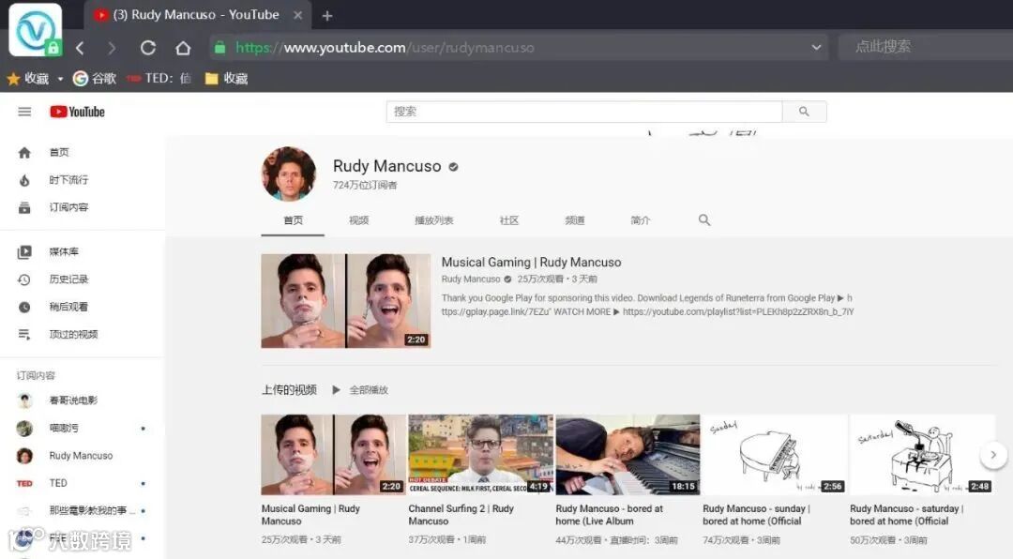Click the 点此搜索 browser search box
Screen dimensions: 1013x559
coord(925,47)
